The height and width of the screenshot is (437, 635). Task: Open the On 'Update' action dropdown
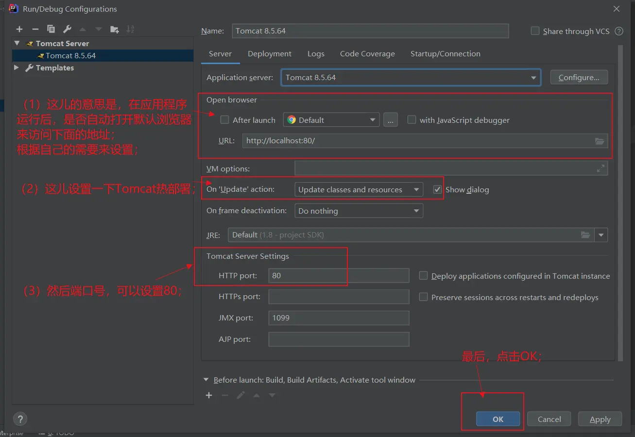coord(359,189)
